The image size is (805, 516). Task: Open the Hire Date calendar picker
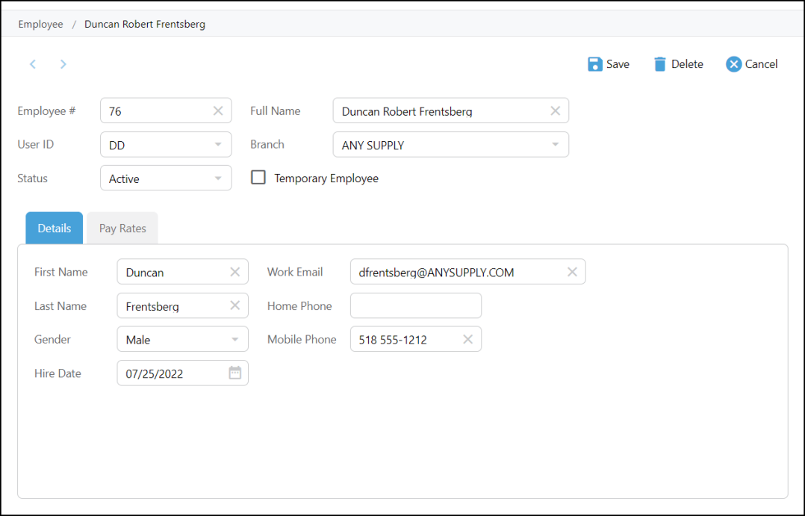(x=234, y=373)
